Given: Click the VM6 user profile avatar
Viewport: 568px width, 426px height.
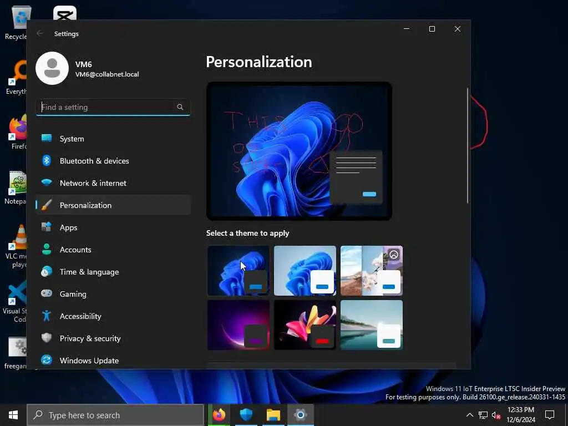Looking at the screenshot, I should [52, 68].
